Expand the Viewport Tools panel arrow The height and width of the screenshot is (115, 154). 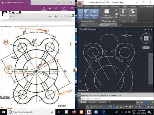coord(95,21)
